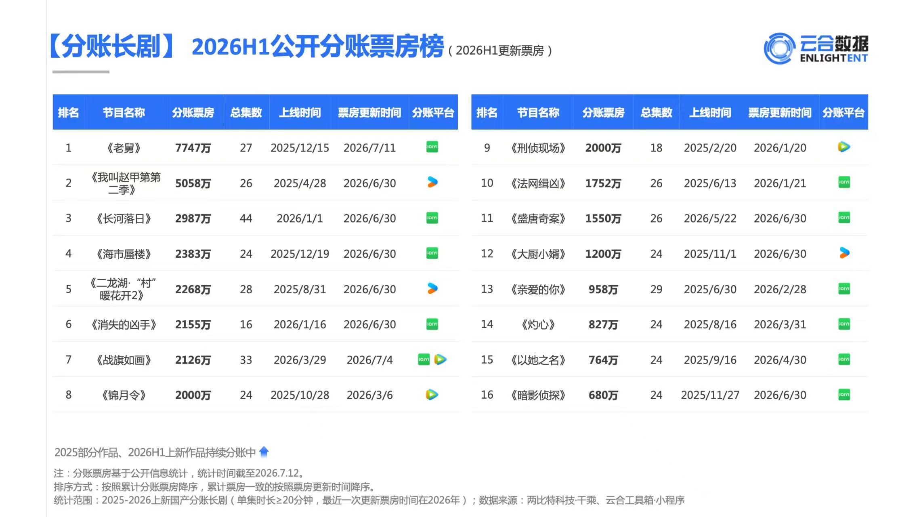Click the Youku icon in 《大厨小婿》 row
This screenshot has width=919, height=517.
point(844,253)
